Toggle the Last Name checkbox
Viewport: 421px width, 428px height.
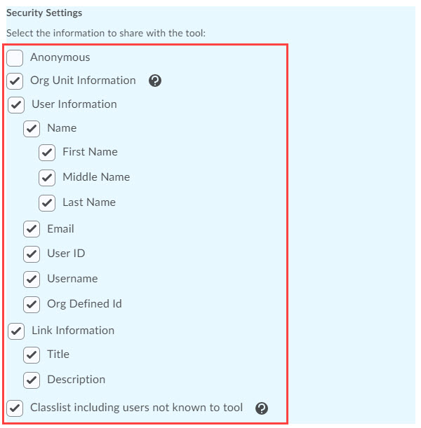47,203
